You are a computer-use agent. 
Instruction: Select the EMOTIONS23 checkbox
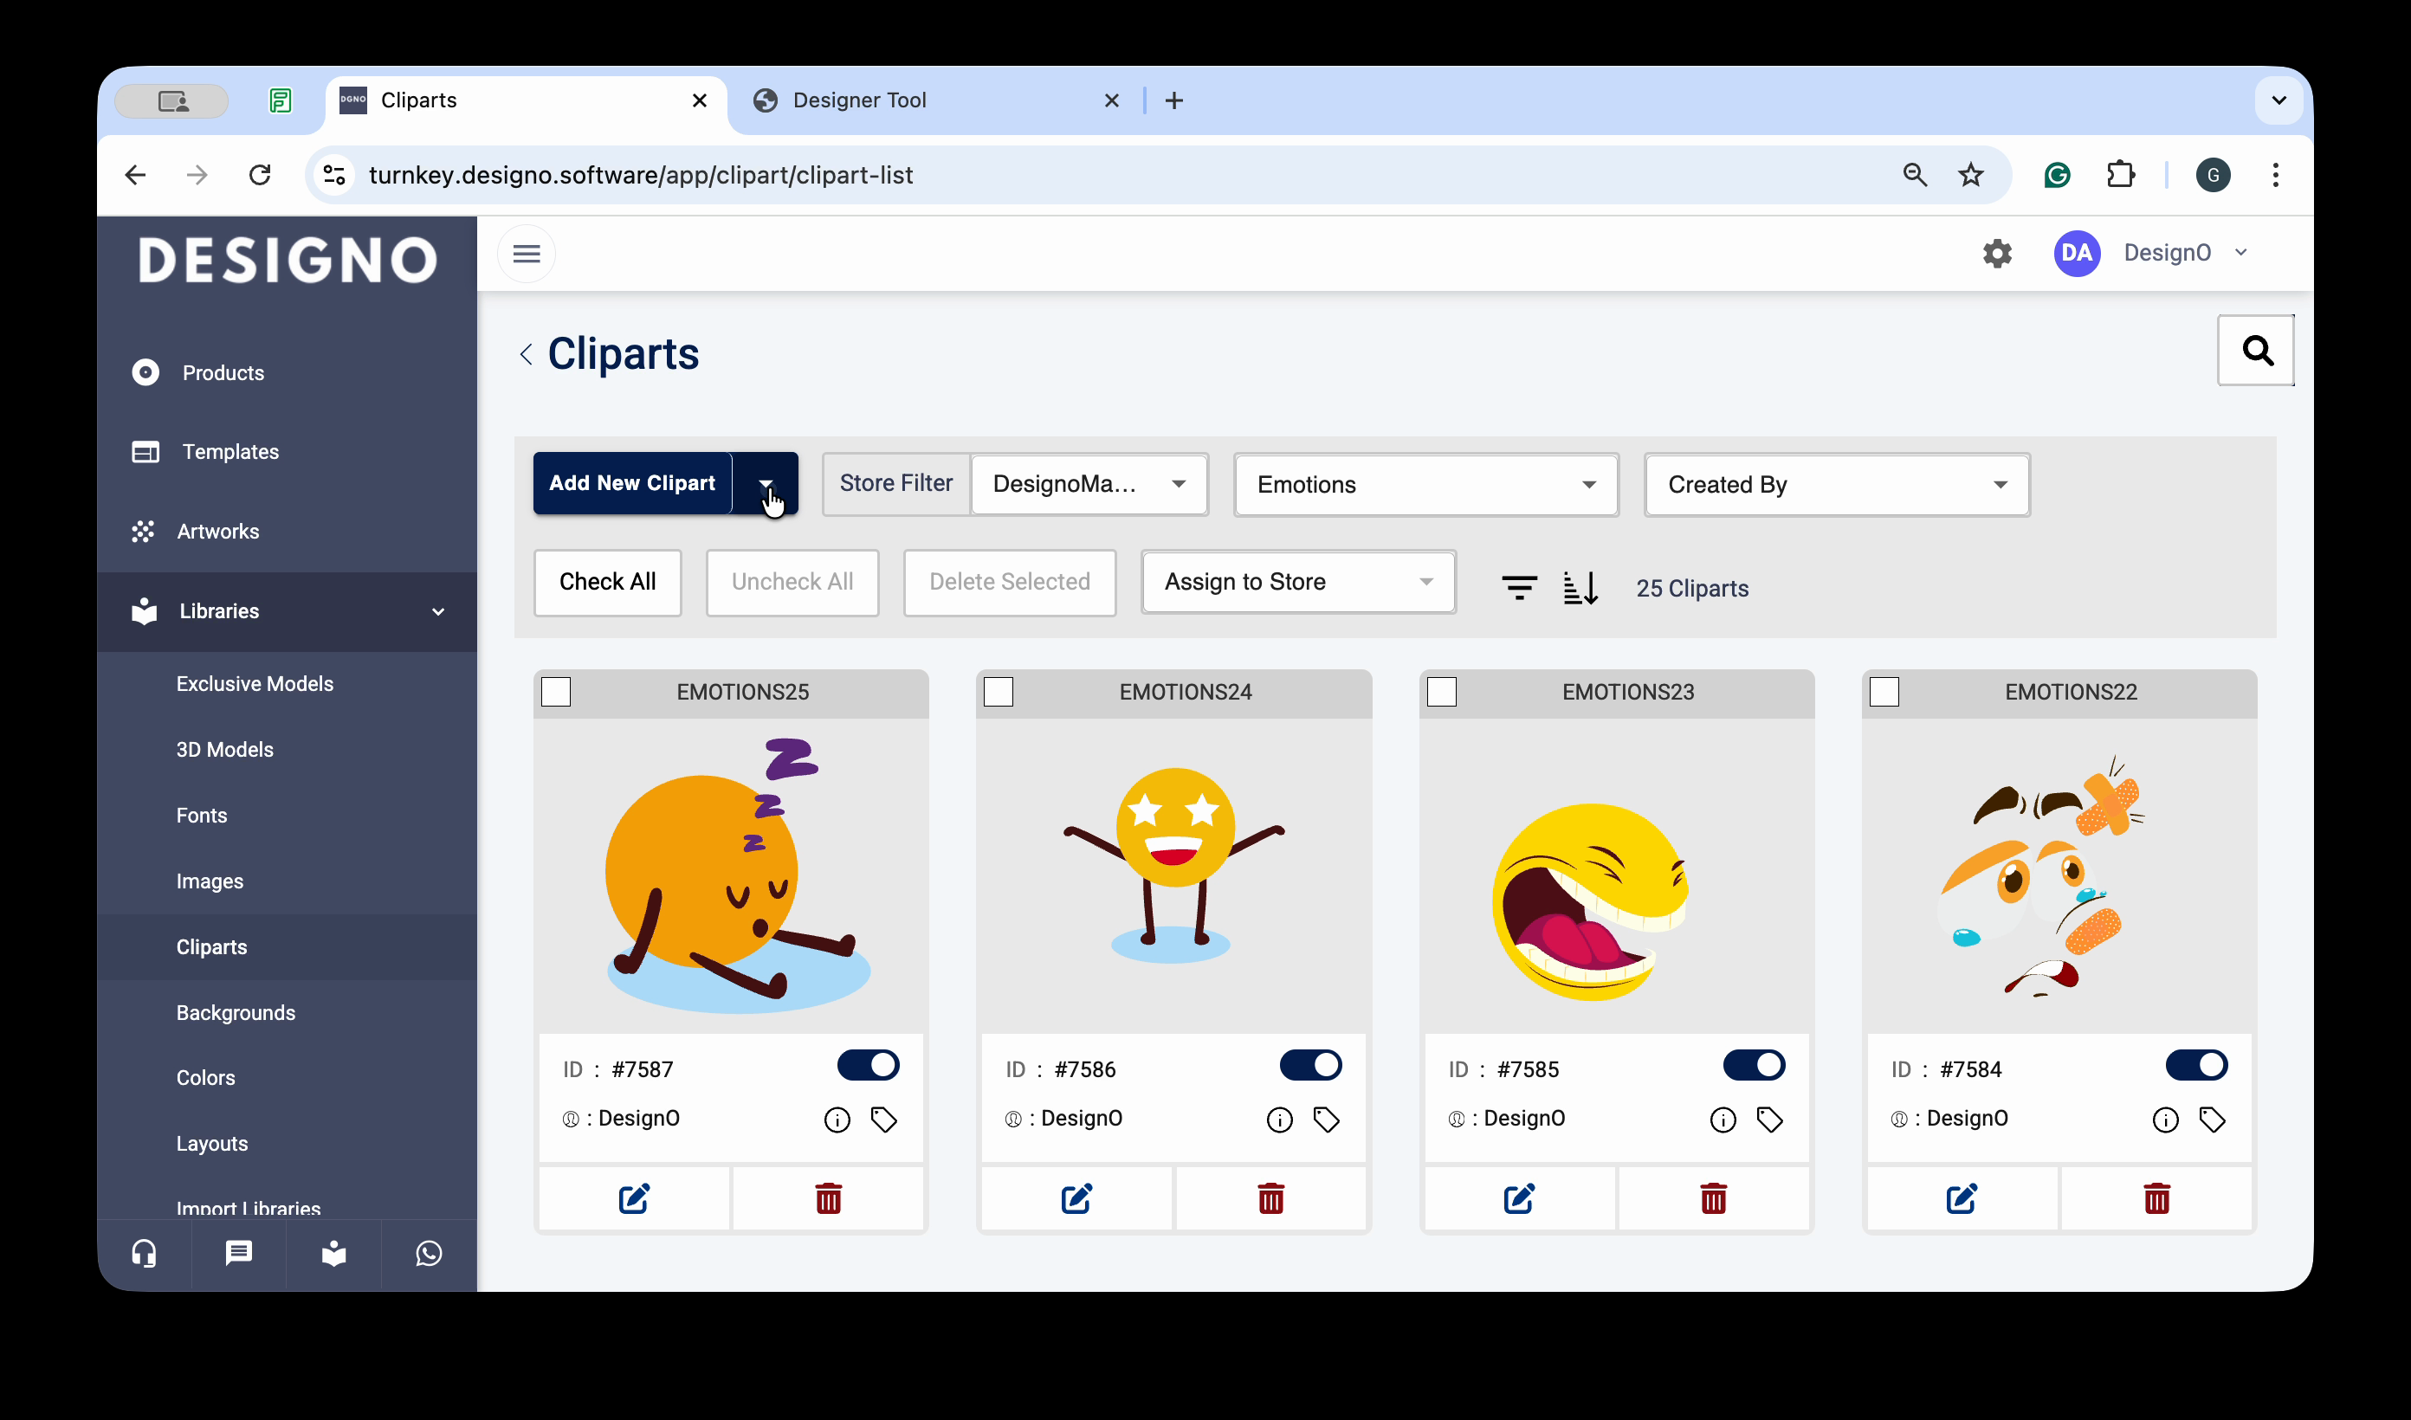coord(1442,692)
